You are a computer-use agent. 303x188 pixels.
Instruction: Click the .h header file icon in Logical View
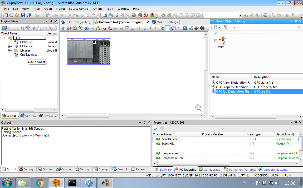(22, 28)
